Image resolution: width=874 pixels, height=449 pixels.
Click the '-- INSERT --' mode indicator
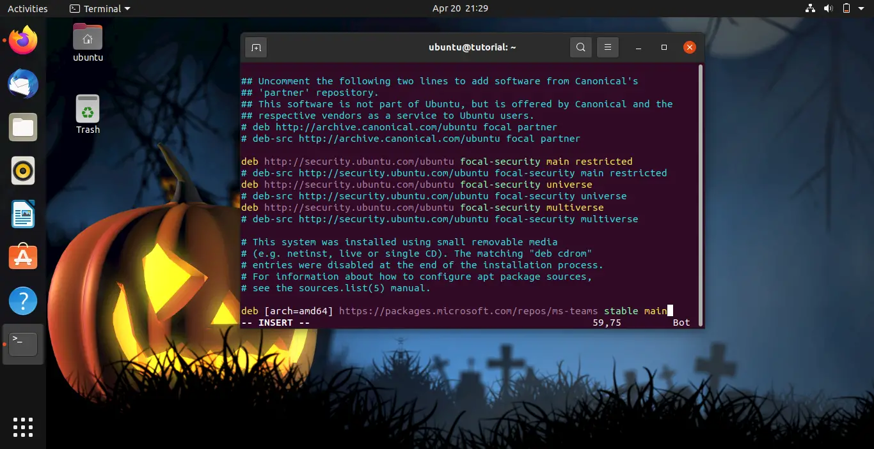[x=276, y=323]
